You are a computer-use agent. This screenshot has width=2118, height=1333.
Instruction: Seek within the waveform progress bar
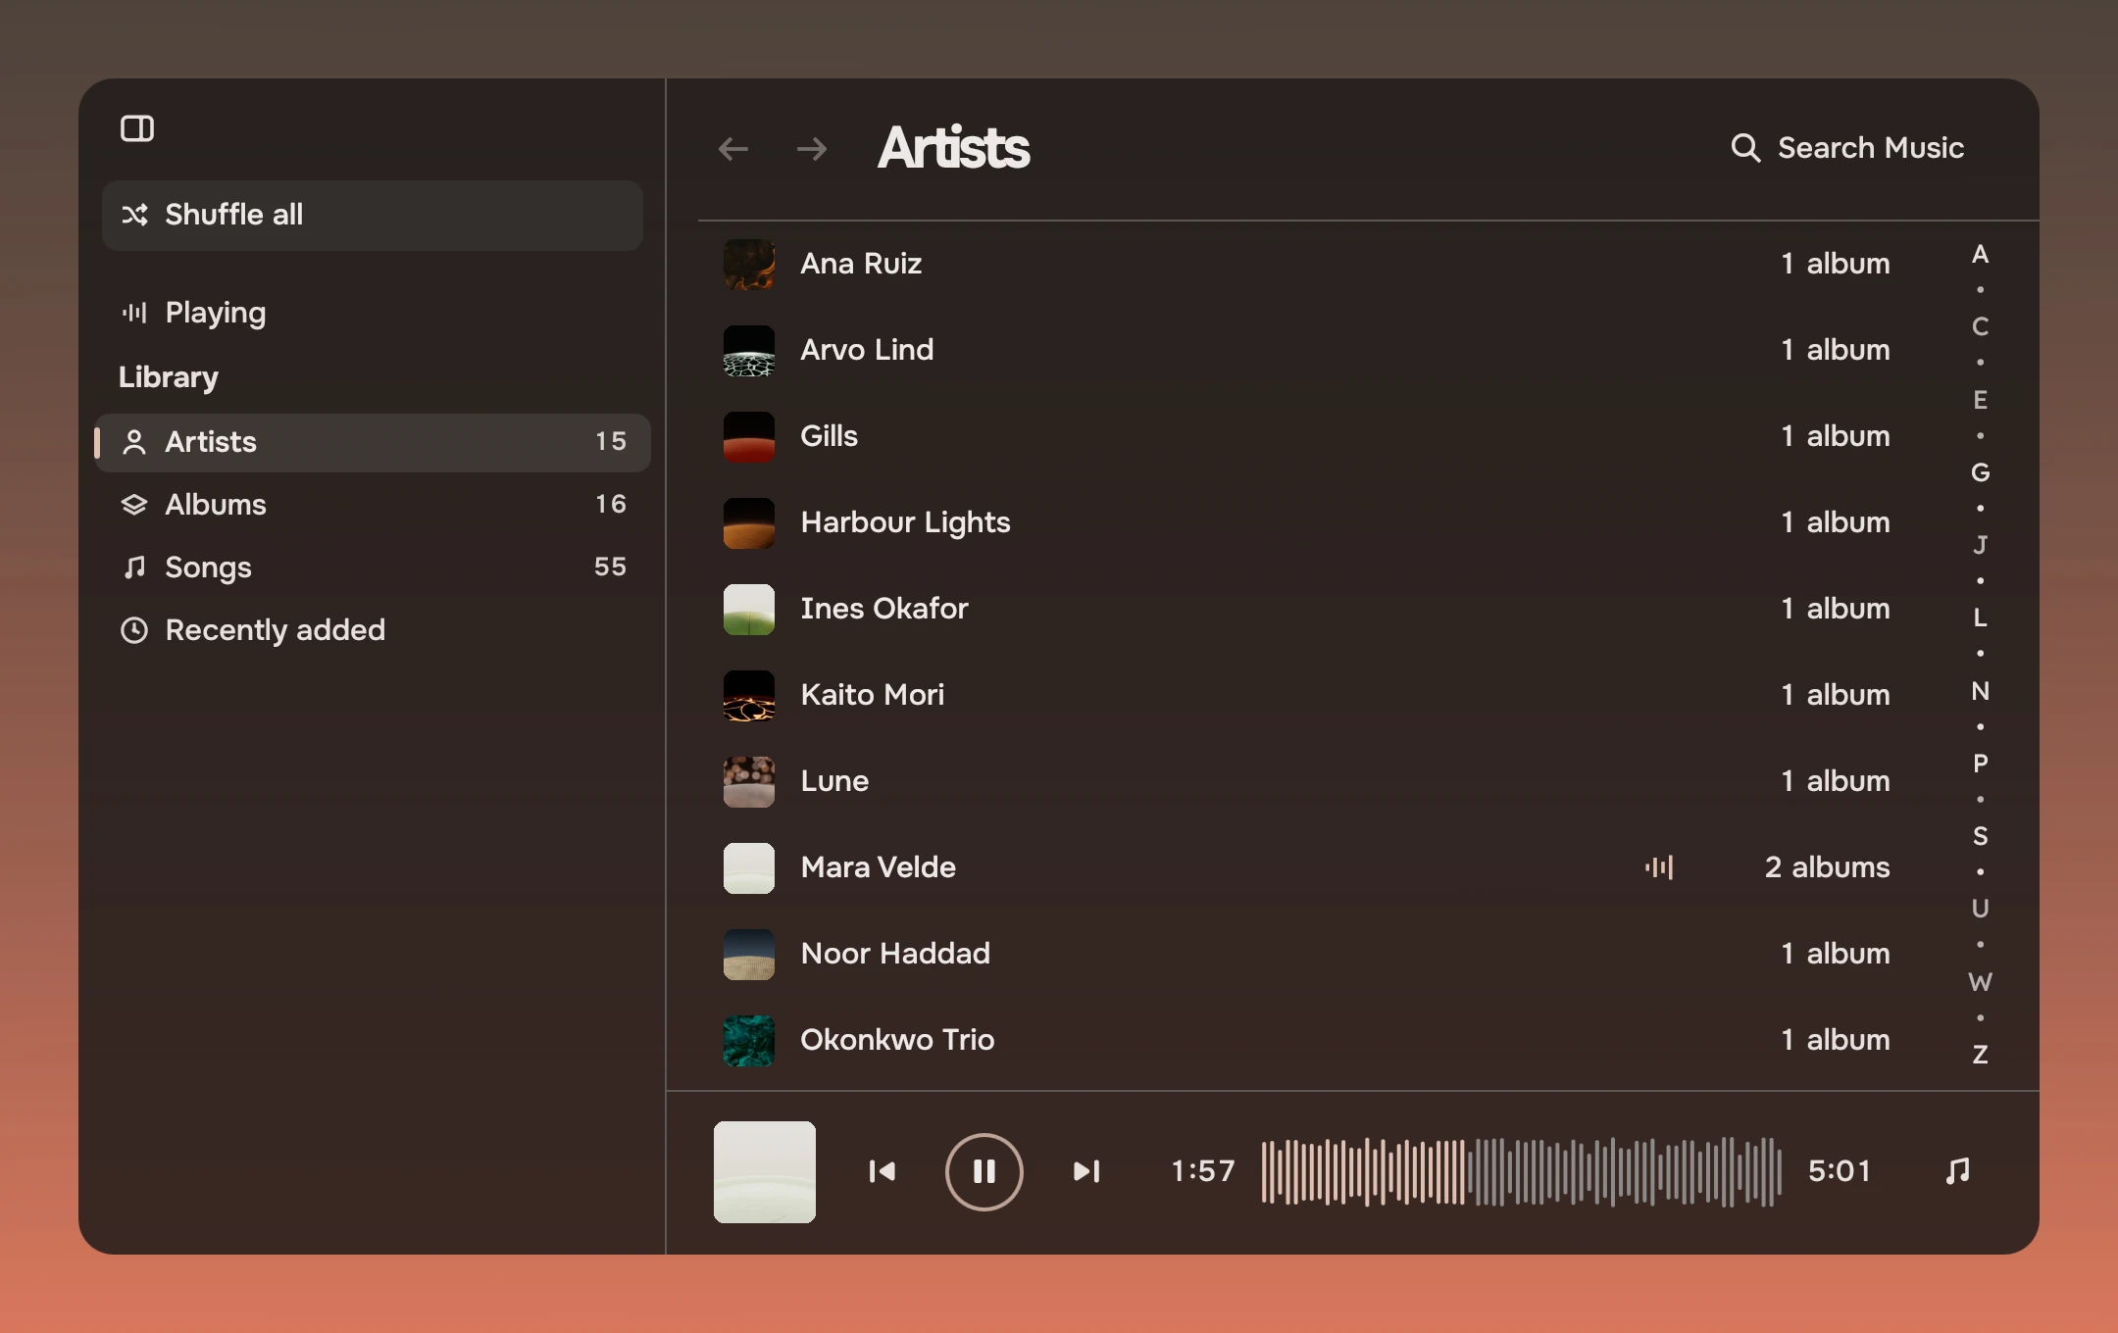pyautogui.click(x=1522, y=1171)
